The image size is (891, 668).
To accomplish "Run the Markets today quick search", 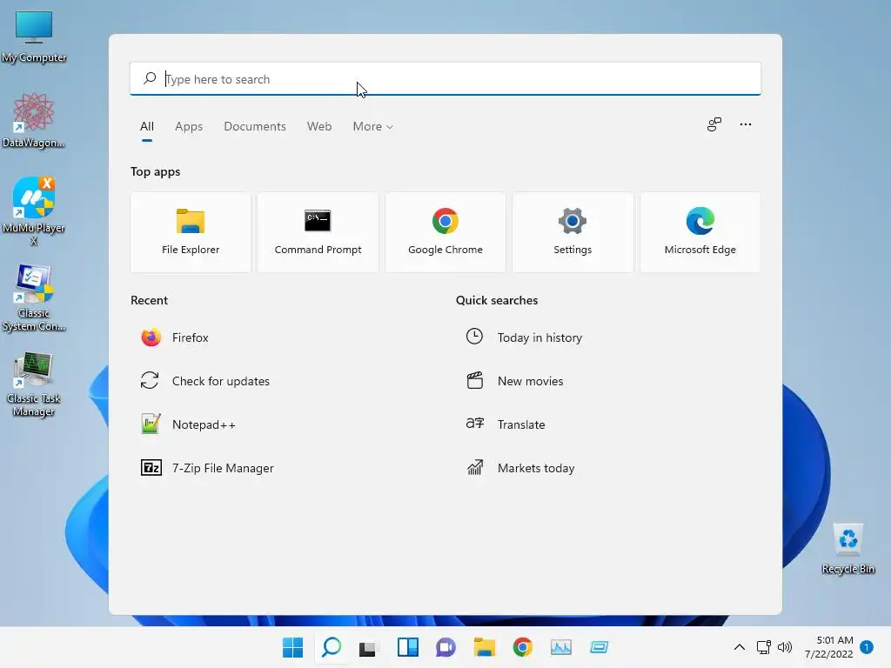I will click(x=520, y=468).
